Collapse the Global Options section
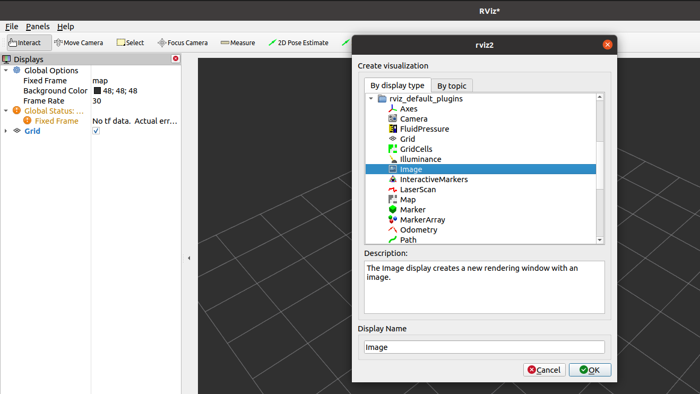Image resolution: width=700 pixels, height=394 pixels. (5, 70)
